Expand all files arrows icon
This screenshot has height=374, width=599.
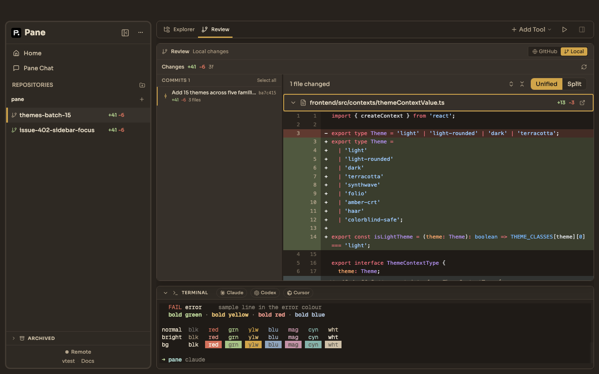click(x=511, y=84)
